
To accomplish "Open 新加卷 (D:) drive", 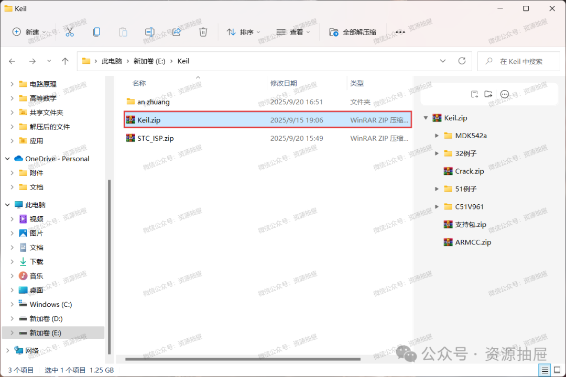I will click(x=46, y=319).
